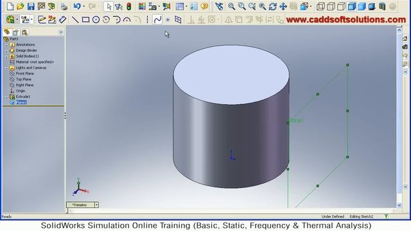Switch to Hidden Lines Visible display

(331, 6)
